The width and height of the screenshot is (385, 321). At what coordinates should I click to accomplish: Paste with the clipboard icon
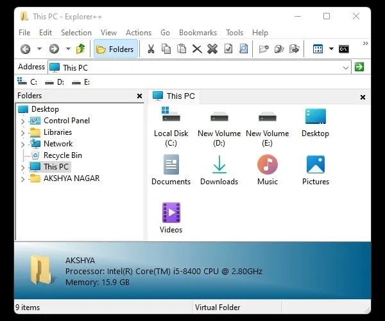pos(182,49)
